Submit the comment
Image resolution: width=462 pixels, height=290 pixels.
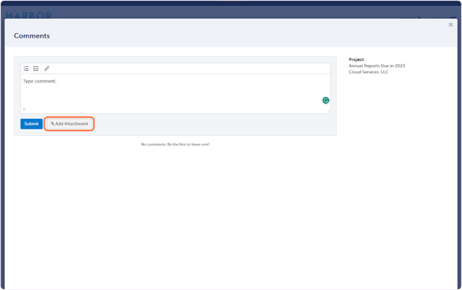(32, 123)
